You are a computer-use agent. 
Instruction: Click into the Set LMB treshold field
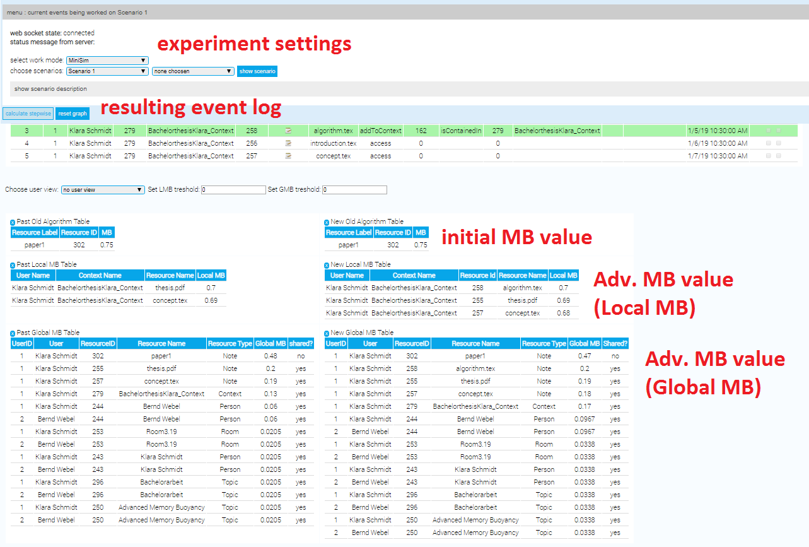233,189
